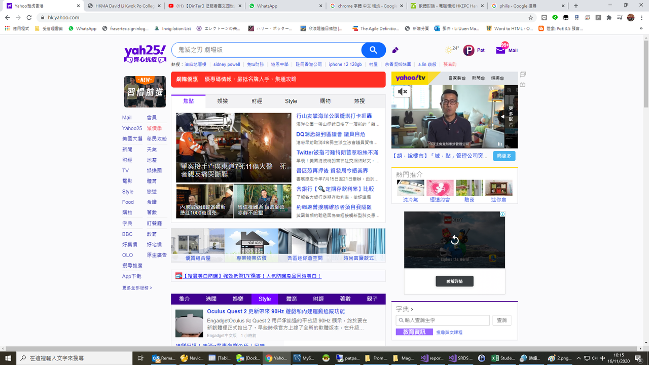The image size is (649, 365).
Task: Open the 應用程式 apps bookmark
Action: 17,28
